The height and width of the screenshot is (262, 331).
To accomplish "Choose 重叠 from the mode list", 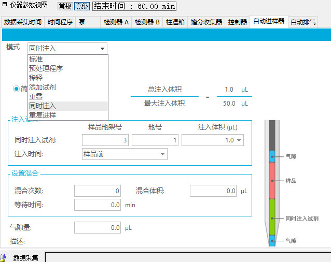I will point(68,96).
